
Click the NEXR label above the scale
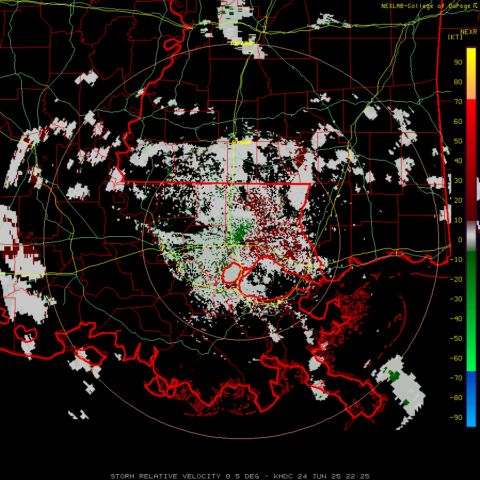(x=469, y=32)
